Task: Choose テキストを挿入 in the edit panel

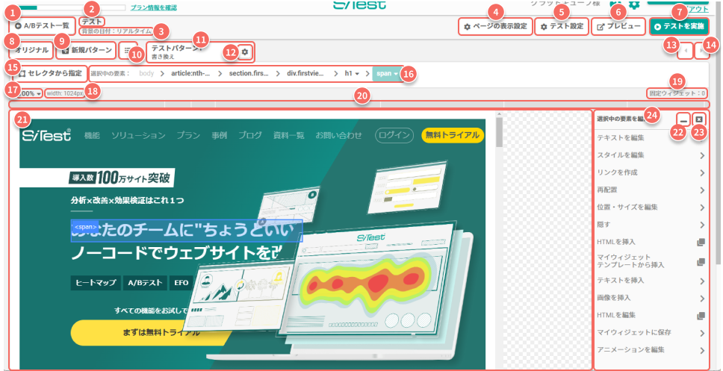Action: click(651, 281)
